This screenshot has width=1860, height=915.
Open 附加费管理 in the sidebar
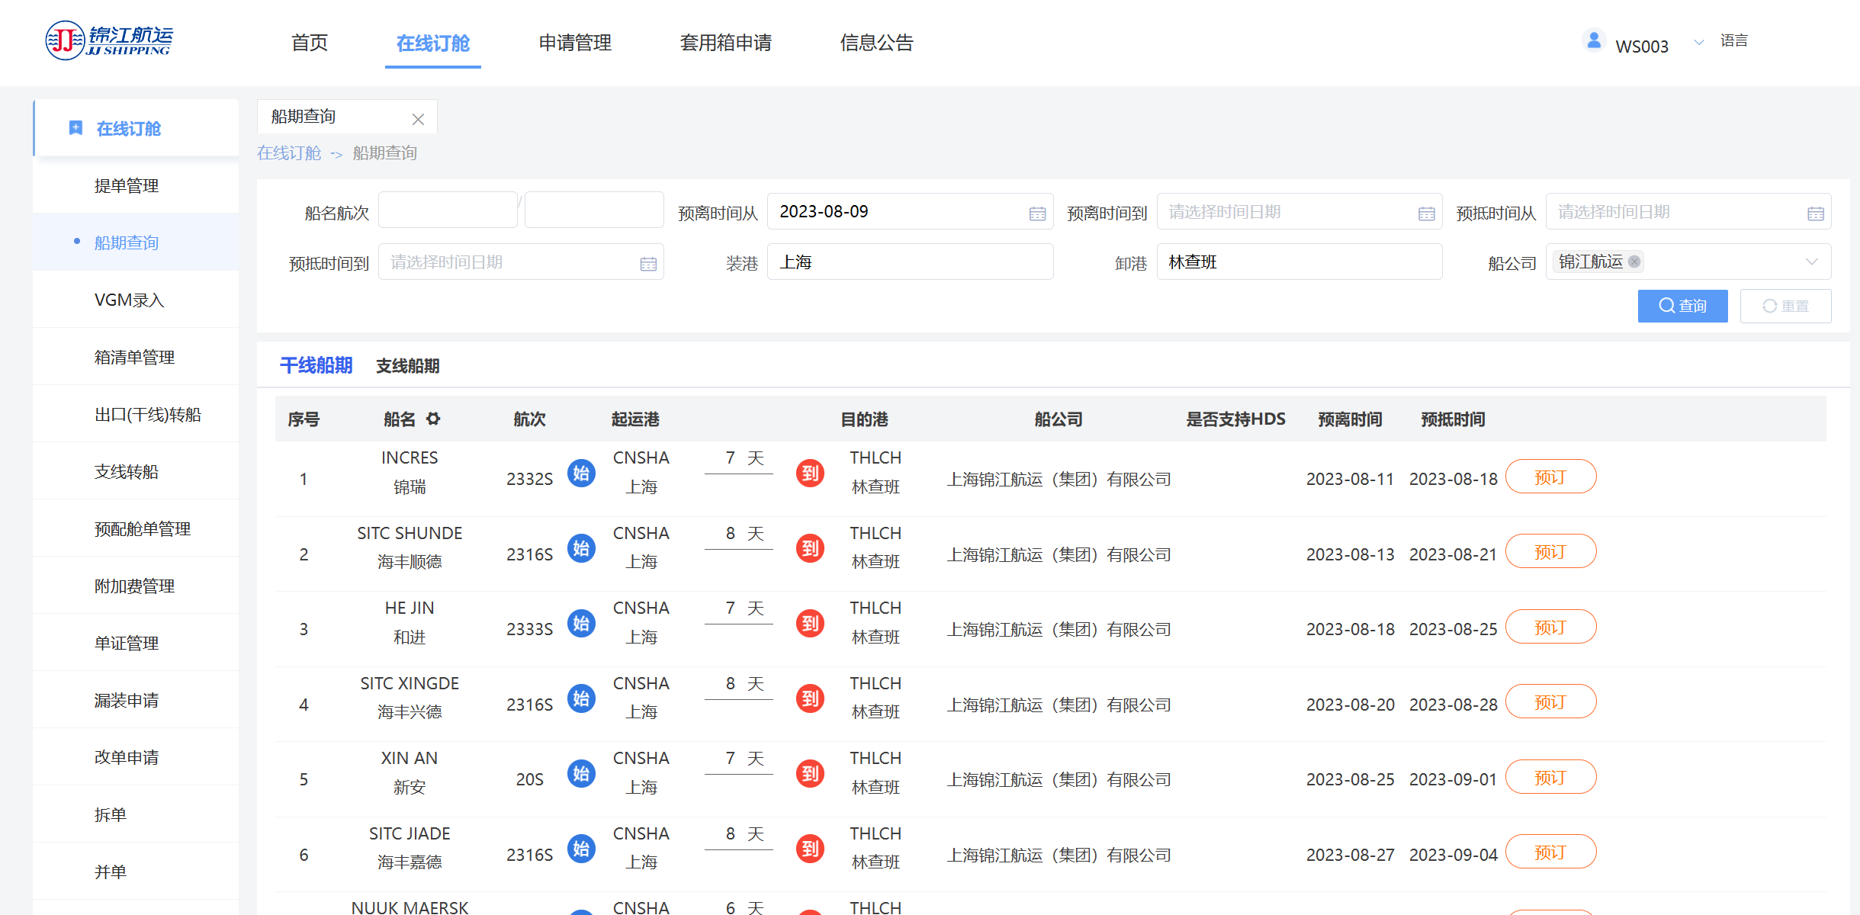click(134, 586)
